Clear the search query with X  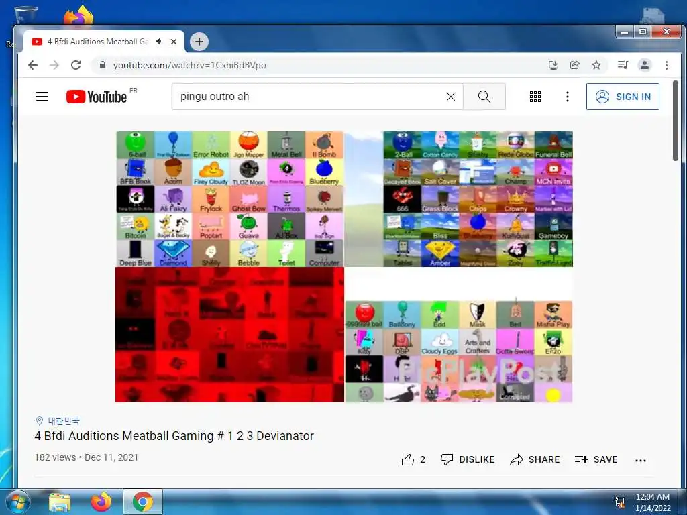451,97
